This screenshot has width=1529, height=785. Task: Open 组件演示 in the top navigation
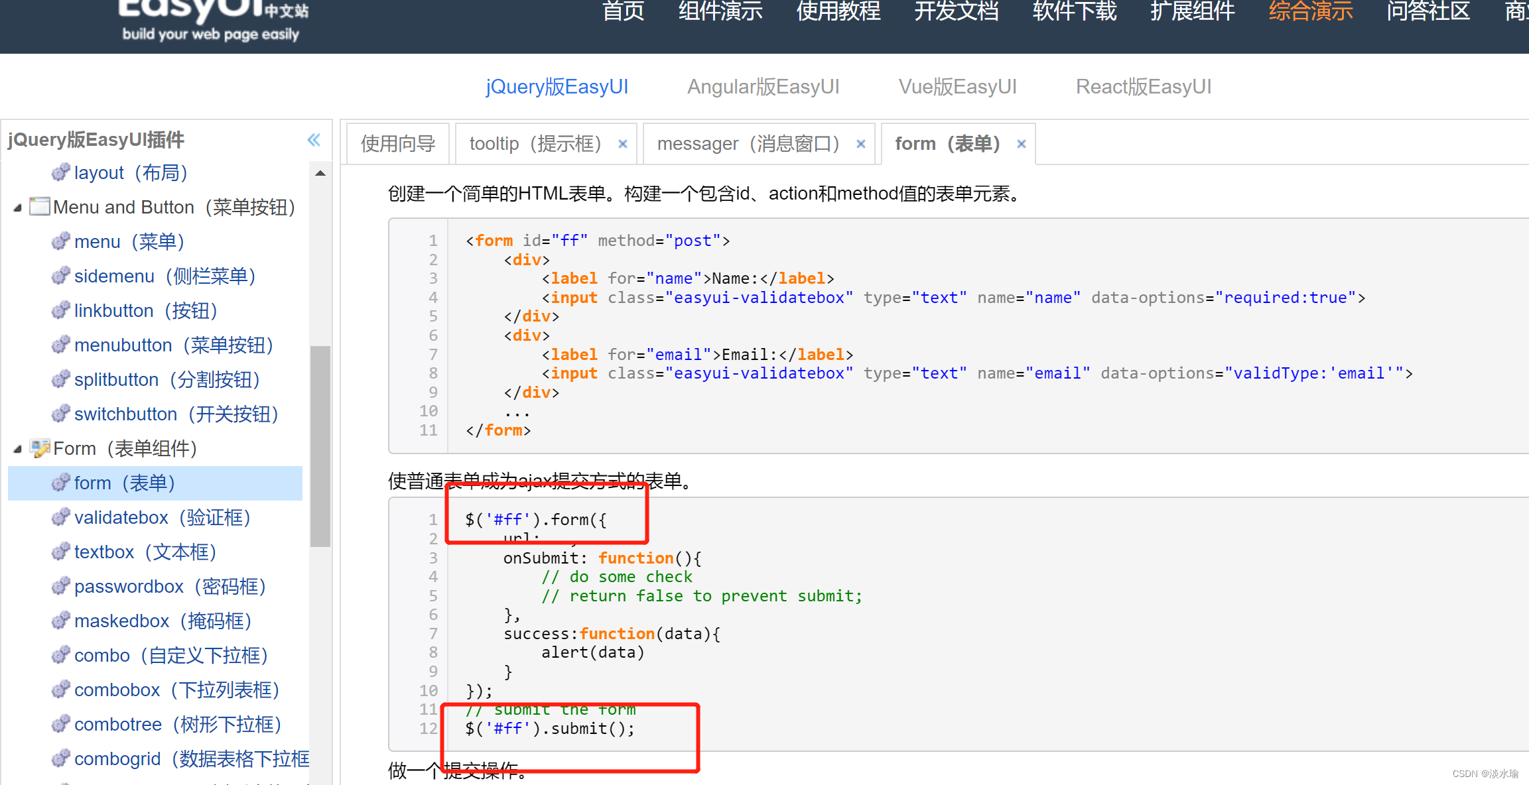pos(720,11)
